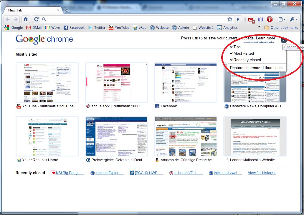Open the eRep bookmark

pyautogui.click(x=140, y=28)
